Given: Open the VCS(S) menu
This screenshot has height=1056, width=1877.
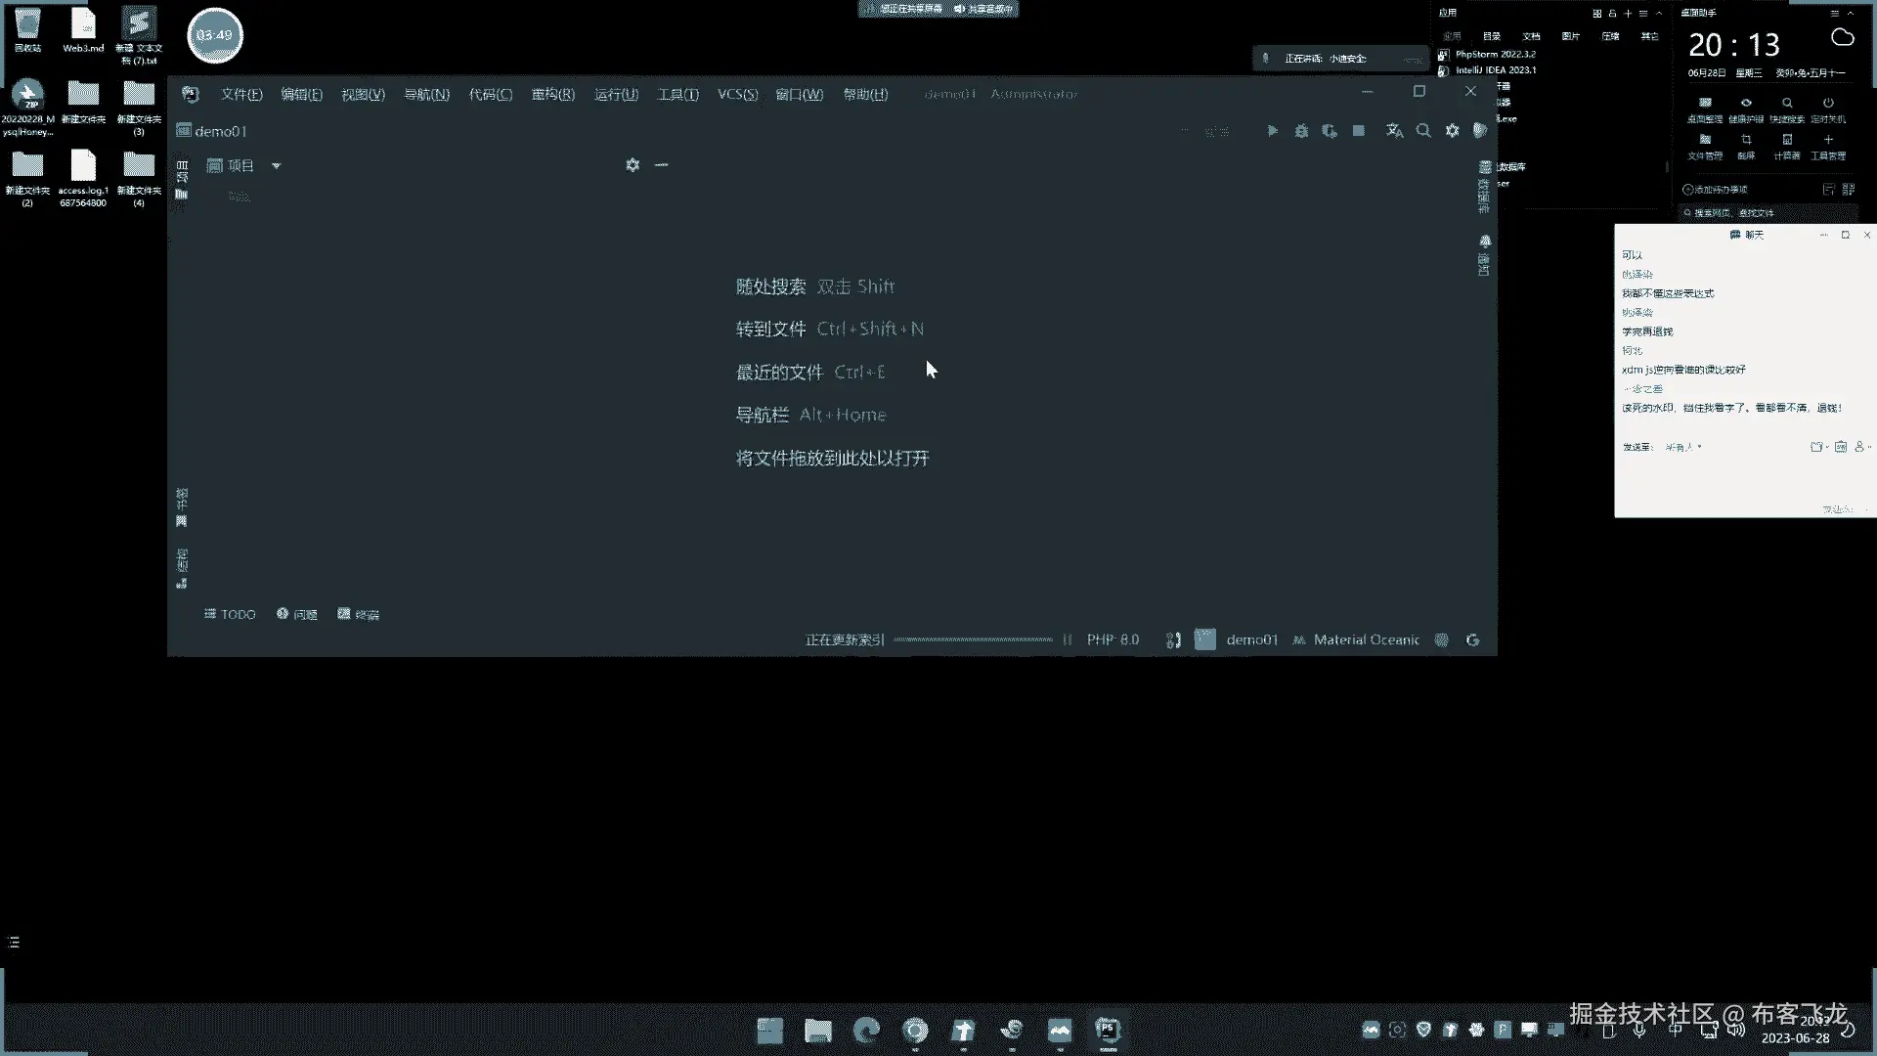Looking at the screenshot, I should coord(737,94).
